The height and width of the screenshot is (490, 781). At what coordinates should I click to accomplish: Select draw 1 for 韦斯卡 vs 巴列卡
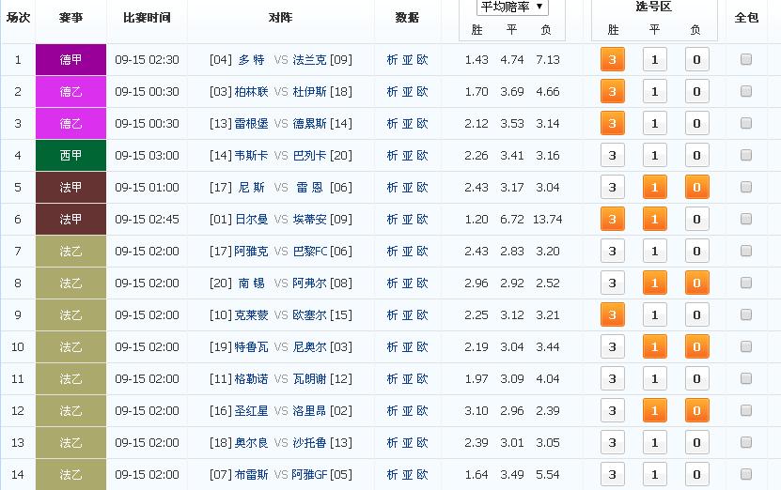pos(654,155)
